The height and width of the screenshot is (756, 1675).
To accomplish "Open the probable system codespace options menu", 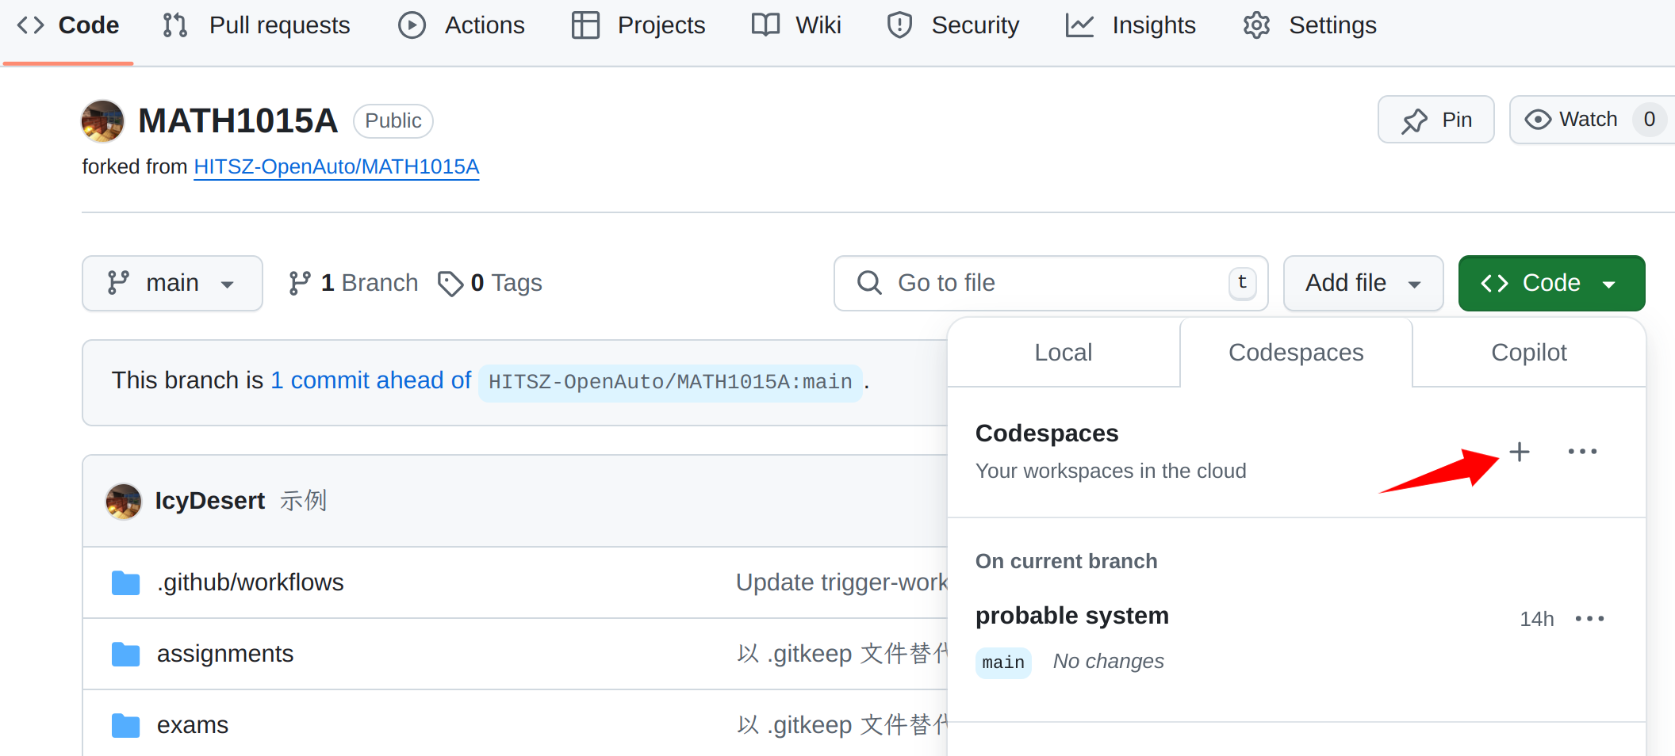I will tap(1589, 619).
